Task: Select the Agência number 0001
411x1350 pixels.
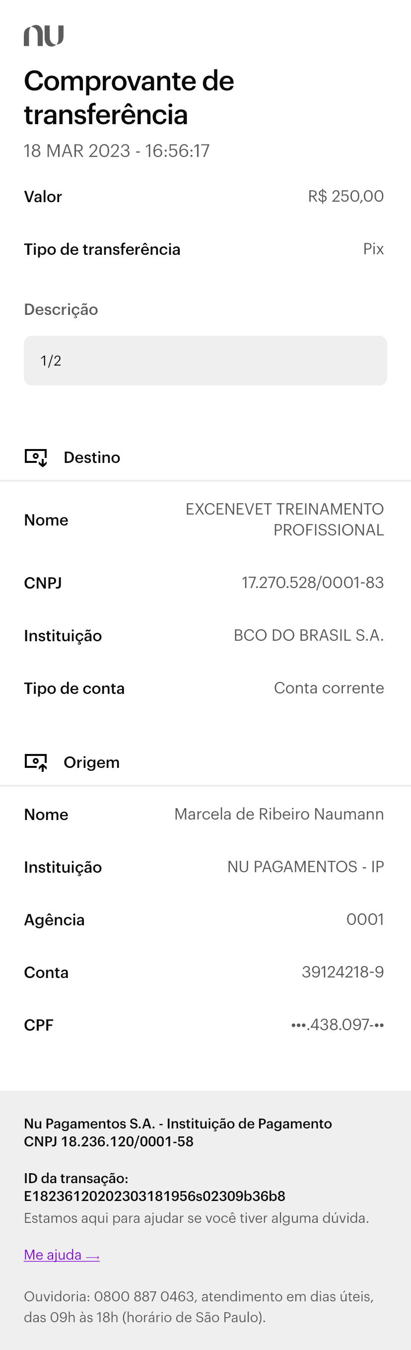Action: (x=365, y=919)
